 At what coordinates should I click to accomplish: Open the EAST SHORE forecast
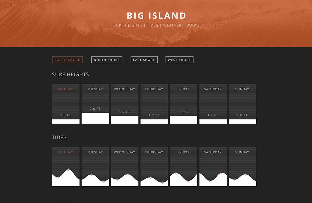tap(144, 60)
